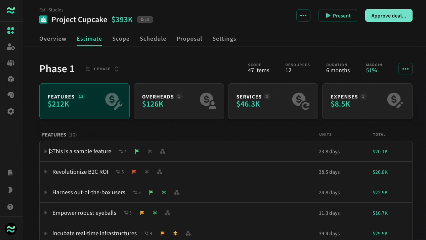
Task: Open the cube box icon in sidebar
Action: [11, 79]
